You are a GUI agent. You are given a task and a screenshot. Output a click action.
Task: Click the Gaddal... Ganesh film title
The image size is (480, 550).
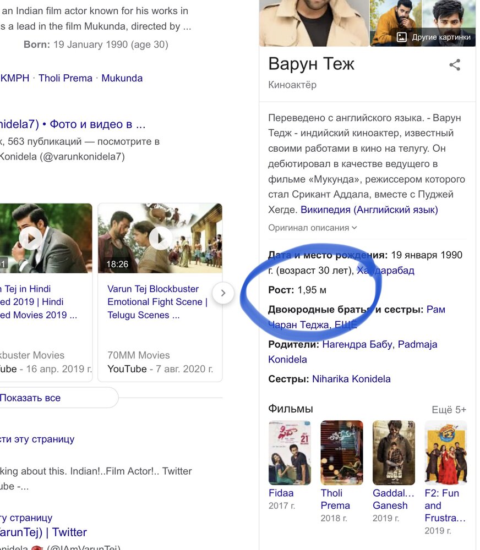pyautogui.click(x=394, y=499)
